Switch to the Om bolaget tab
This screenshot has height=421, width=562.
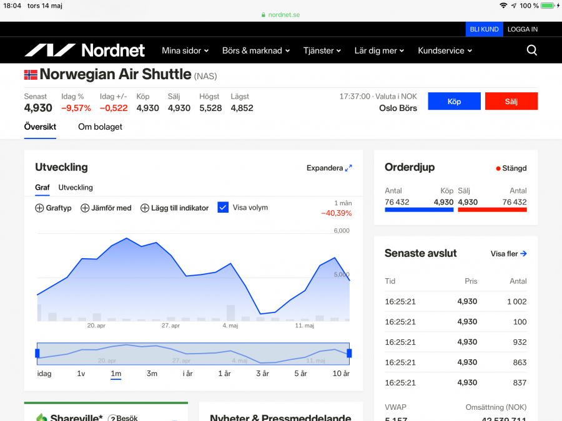pos(100,127)
